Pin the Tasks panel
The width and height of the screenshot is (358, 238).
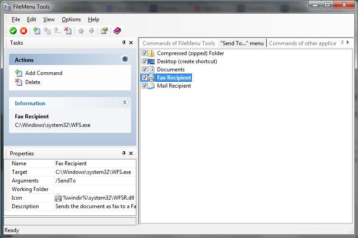click(x=124, y=43)
